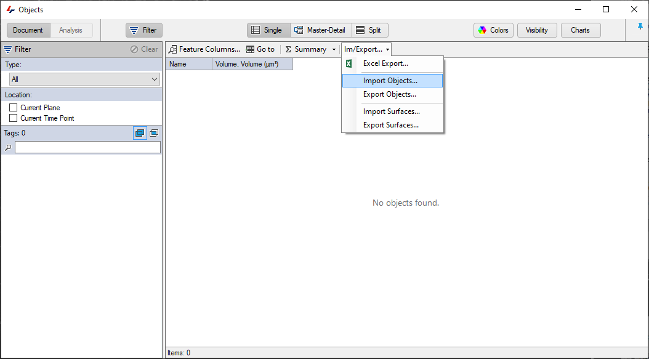Image resolution: width=649 pixels, height=359 pixels.
Task: Click the Visibility button
Action: [x=536, y=30]
